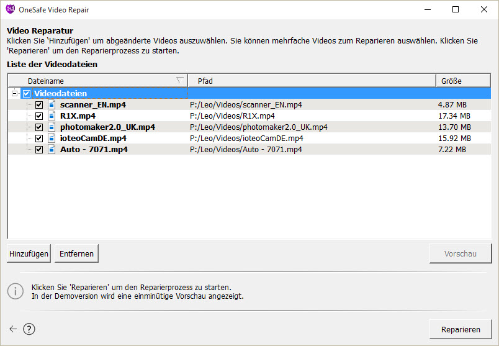Toggle the R1X.mp4 checkbox
Viewport: 499px width, 346px height.
(39, 116)
